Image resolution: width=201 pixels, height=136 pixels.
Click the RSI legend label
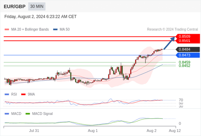point(14,94)
